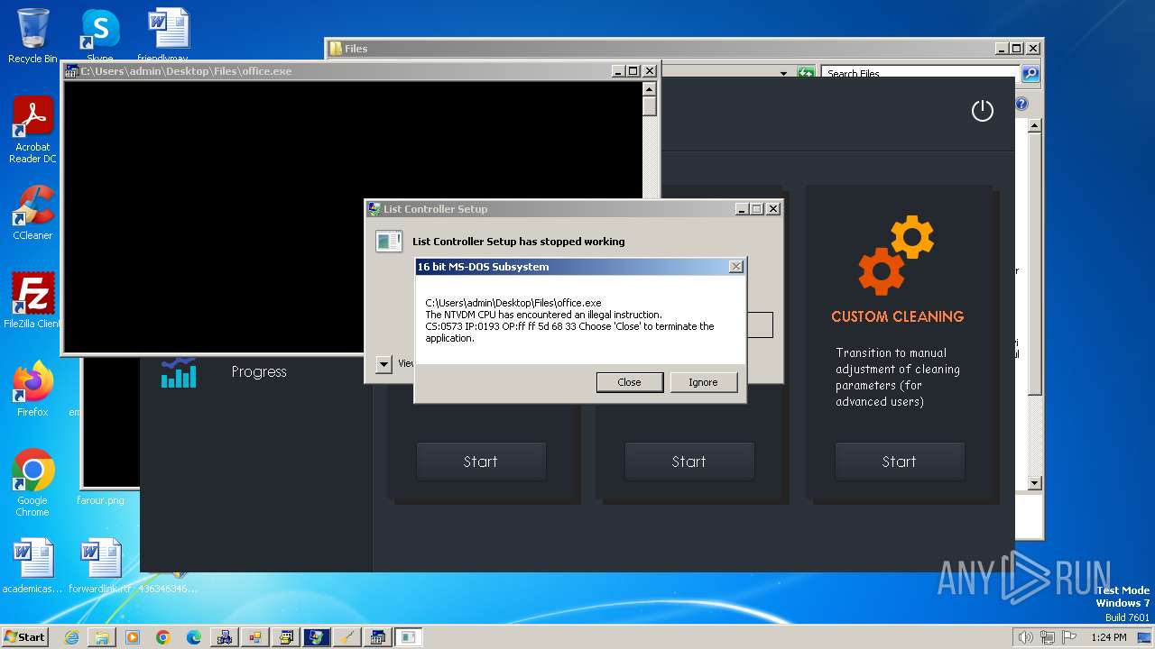1155x649 pixels.
Task: Click scroll down arrow in Files window
Action: (1035, 484)
